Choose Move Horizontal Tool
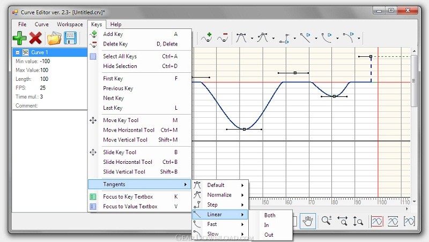 [x=139, y=130]
